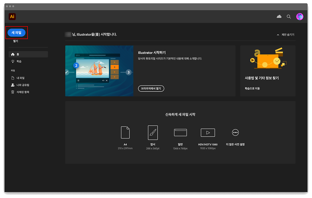Choose the 엽서 postcard preset icon

coord(153,132)
